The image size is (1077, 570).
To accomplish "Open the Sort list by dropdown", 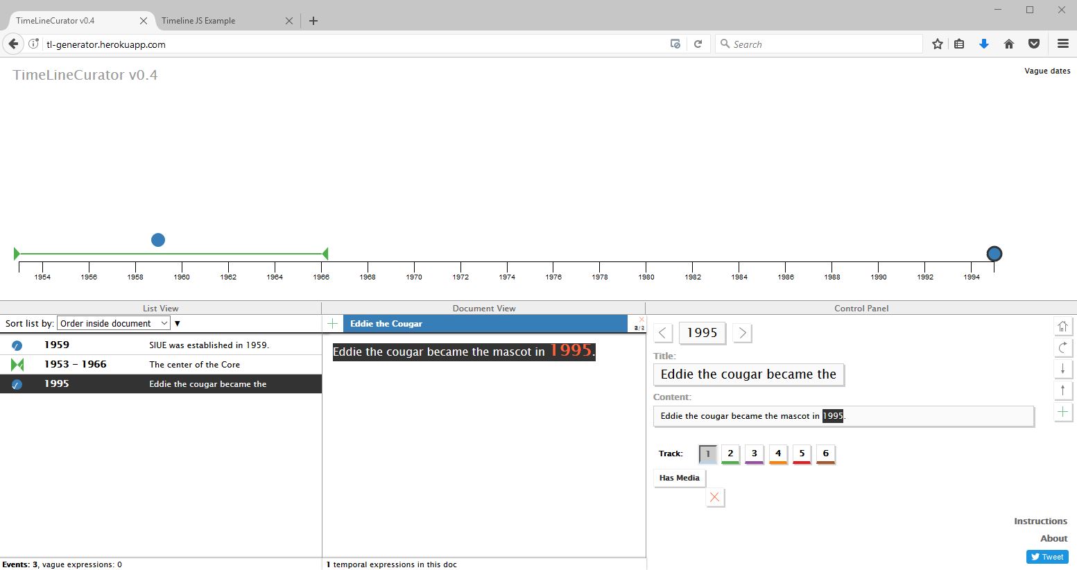I will point(114,323).
